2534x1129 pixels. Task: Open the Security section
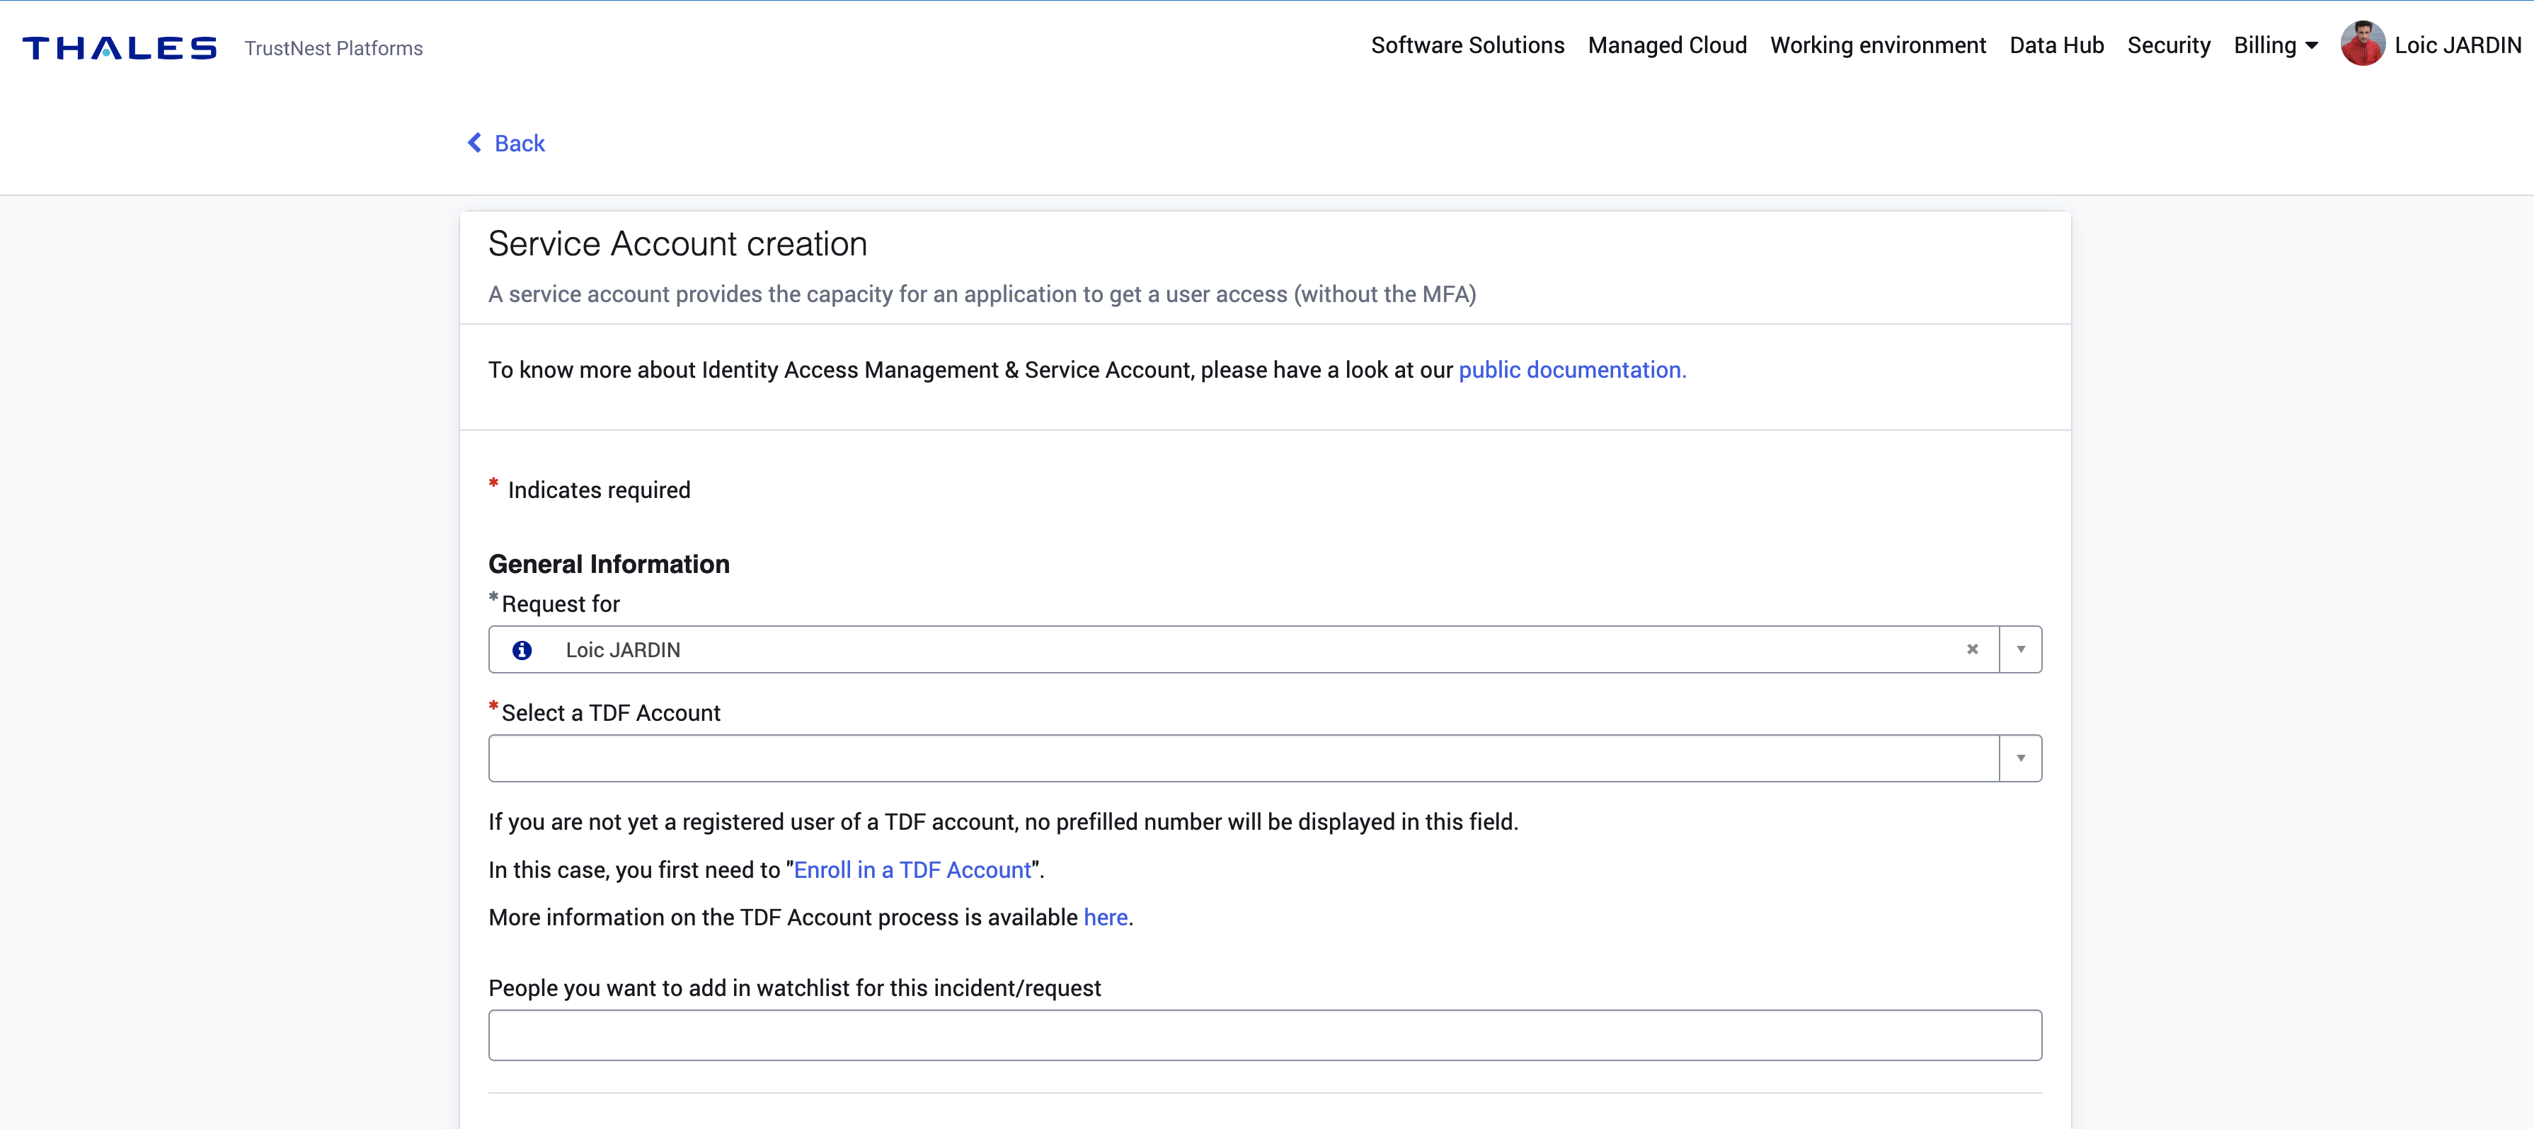click(x=2169, y=45)
